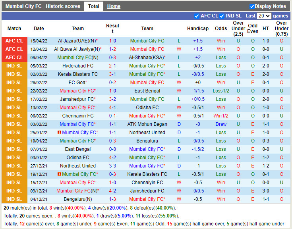Open East Bengal link on 07/01/22 row
The image size is (292, 229).
[x=78, y=149]
